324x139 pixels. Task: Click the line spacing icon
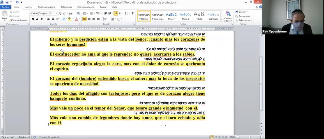104,19
